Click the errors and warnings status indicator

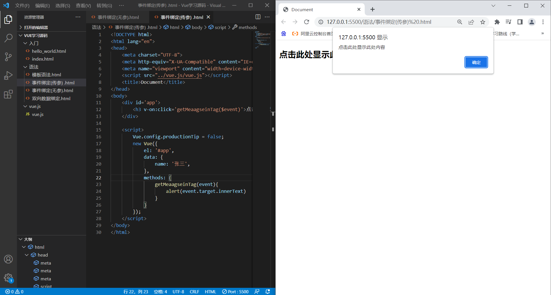[x=14, y=292]
